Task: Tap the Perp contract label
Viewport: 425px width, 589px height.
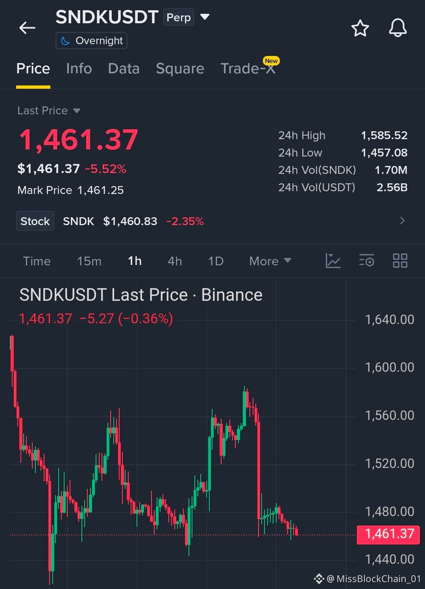Action: (x=179, y=17)
